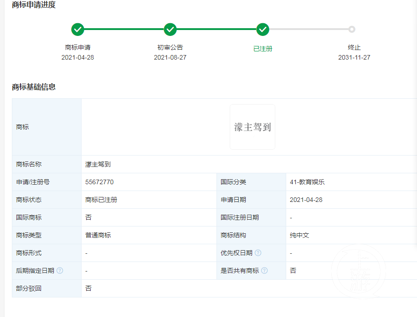Click the green checkmark above 初审公告
The height and width of the screenshot is (317, 417).
pos(170,30)
